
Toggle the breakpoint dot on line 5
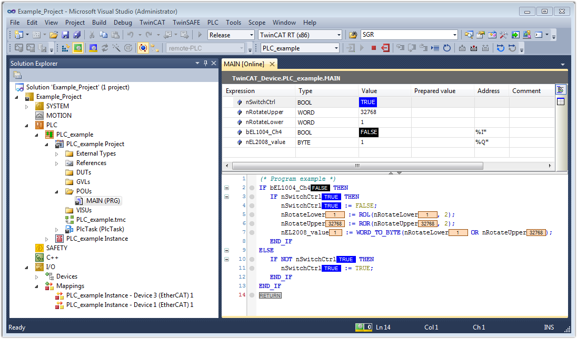[x=252, y=214]
